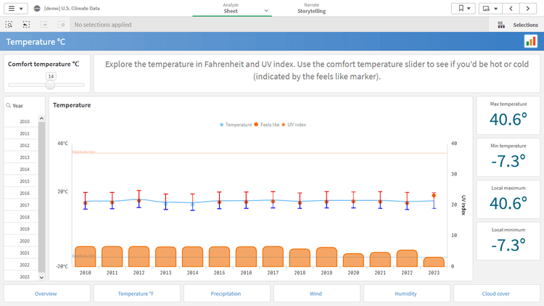Navigate to Cloud cover sheet
544x306 pixels.
point(496,294)
